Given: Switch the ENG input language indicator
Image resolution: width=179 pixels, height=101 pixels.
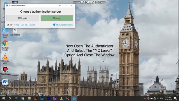Looking at the screenshot, I should pyautogui.click(x=162, y=98).
